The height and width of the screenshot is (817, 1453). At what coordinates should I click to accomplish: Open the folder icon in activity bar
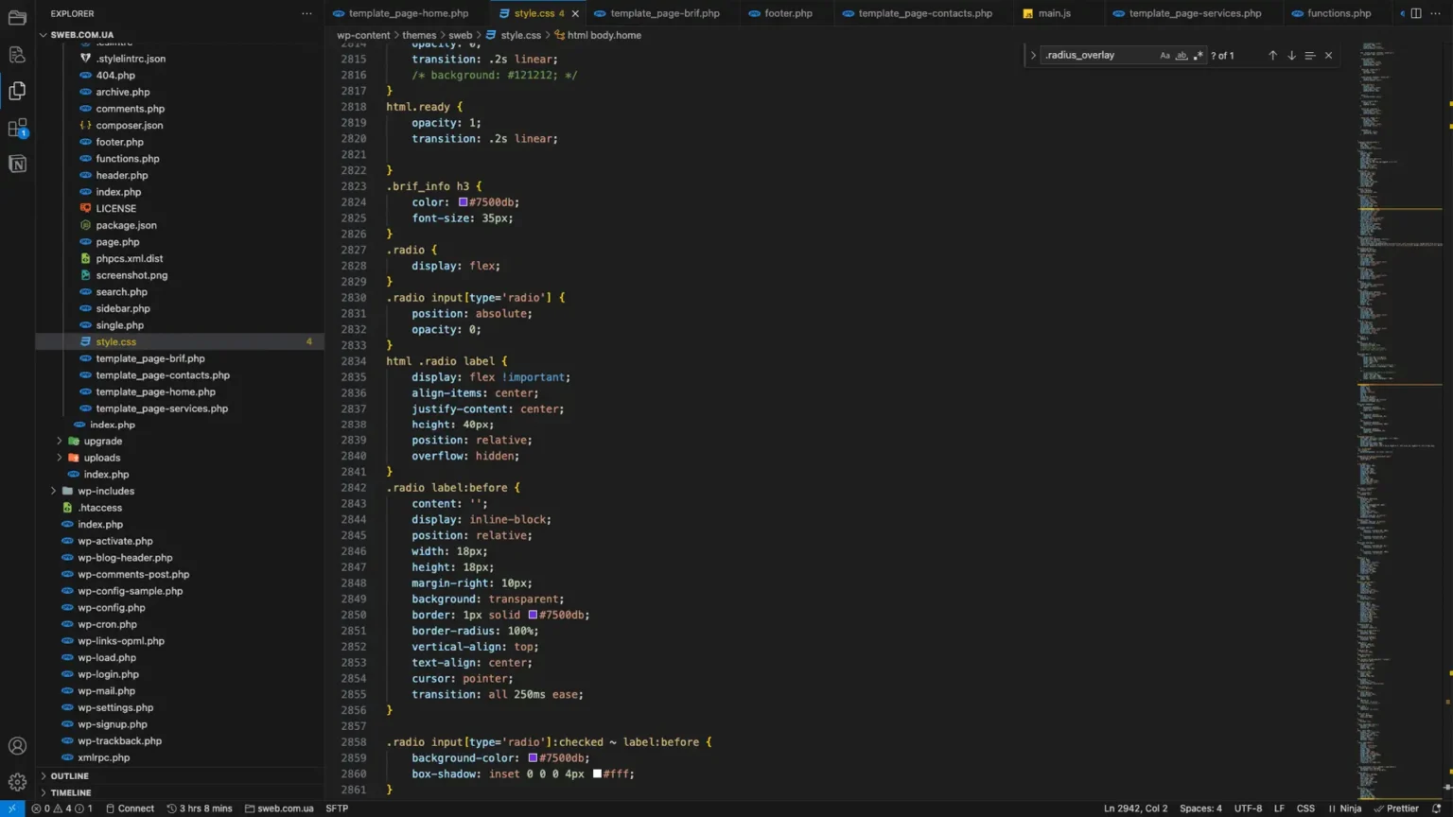pos(17,18)
